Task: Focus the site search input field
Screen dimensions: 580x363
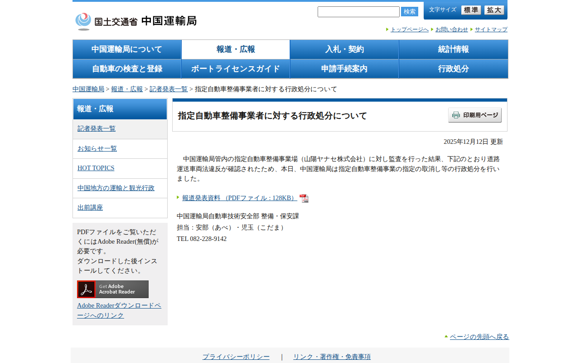Action: tap(358, 12)
